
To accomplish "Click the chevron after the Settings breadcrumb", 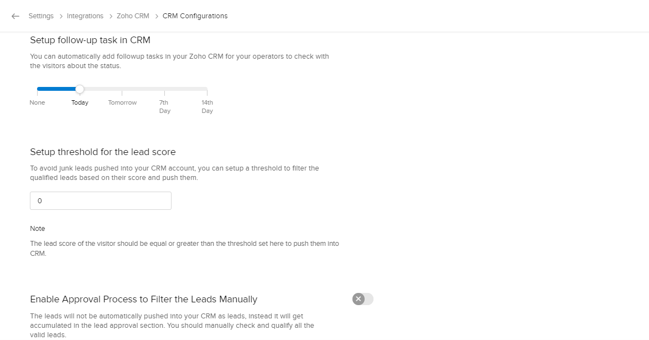I will 61,16.
